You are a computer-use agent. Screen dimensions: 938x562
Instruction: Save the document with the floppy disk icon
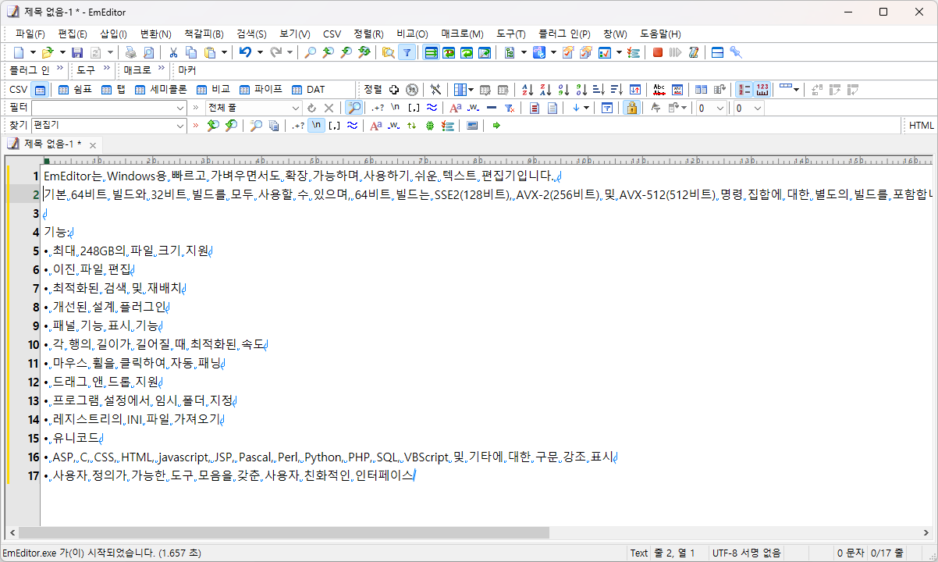coord(77,52)
